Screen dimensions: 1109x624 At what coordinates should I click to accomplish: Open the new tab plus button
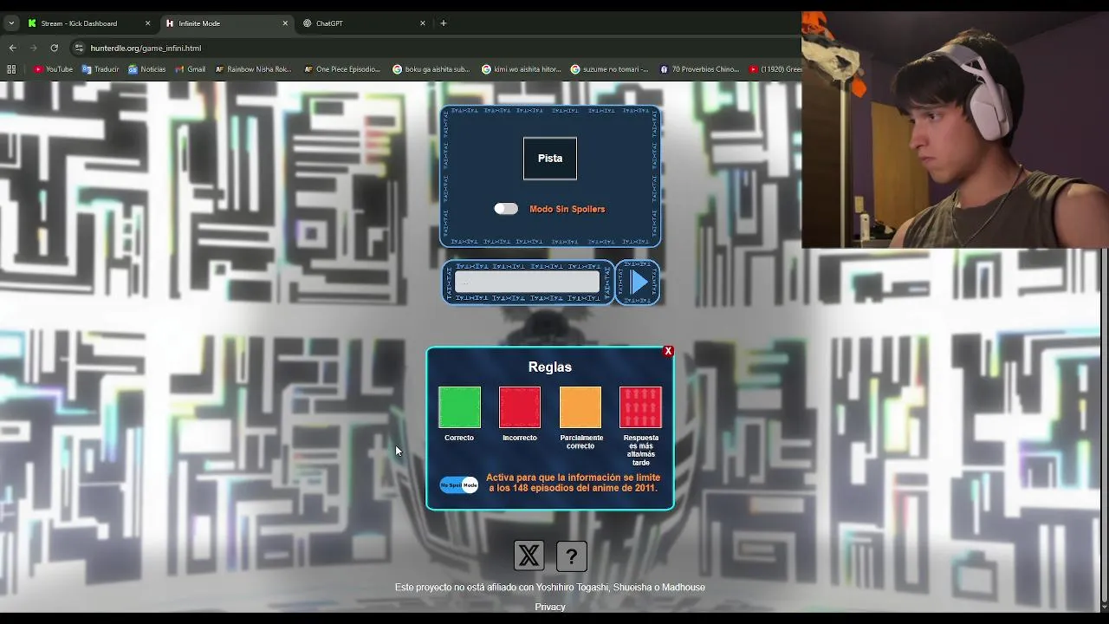tap(444, 23)
